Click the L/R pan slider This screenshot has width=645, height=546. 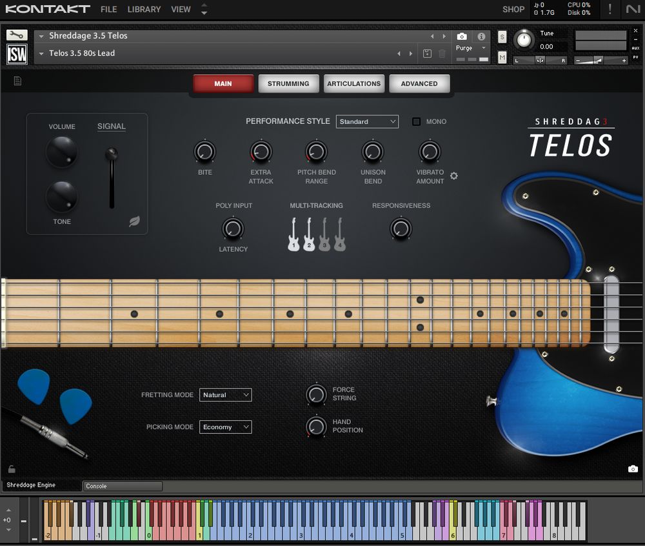pyautogui.click(x=540, y=61)
